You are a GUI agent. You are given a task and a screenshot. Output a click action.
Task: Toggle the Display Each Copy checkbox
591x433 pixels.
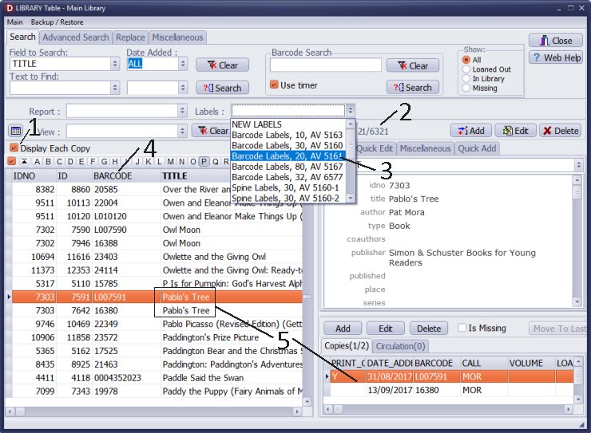coord(14,148)
